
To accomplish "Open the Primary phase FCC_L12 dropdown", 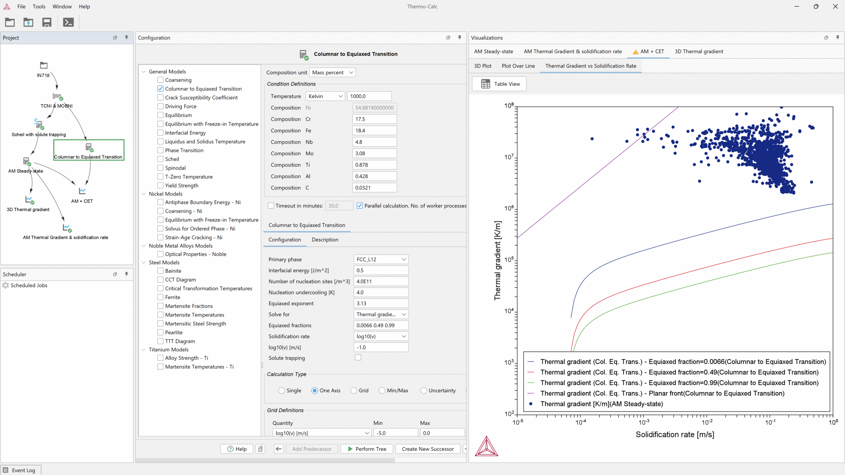I will tap(381, 259).
